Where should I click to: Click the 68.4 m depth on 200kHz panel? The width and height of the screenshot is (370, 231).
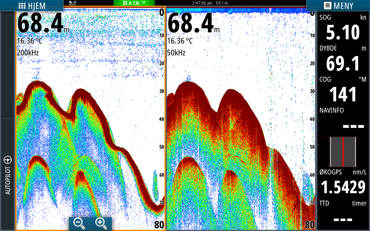point(43,23)
